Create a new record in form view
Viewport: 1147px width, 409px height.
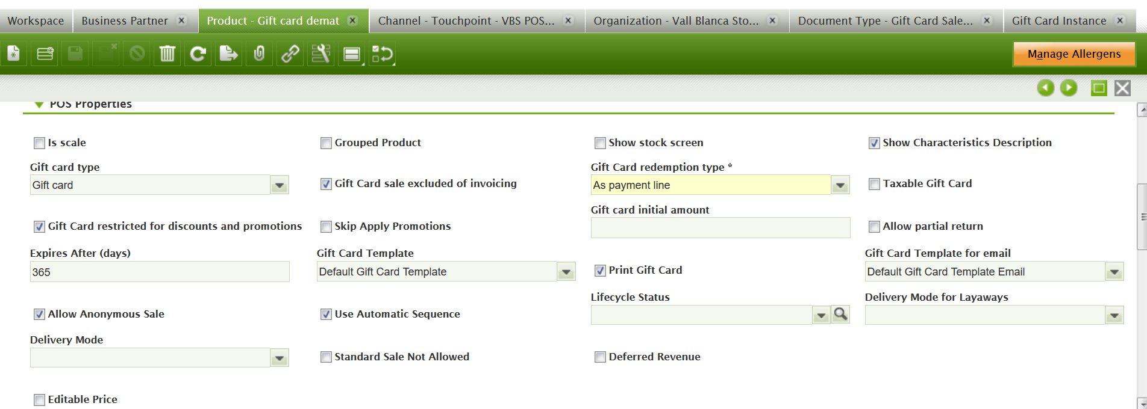coord(14,54)
